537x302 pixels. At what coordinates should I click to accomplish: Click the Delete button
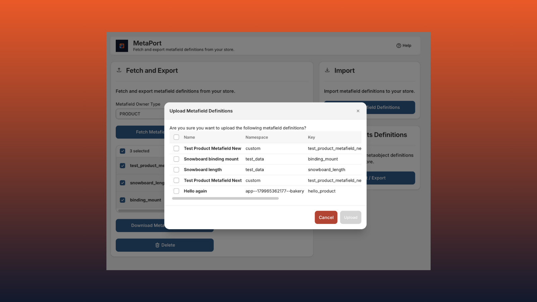164,245
